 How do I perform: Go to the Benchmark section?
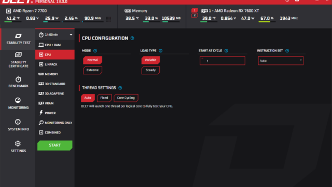(18, 82)
